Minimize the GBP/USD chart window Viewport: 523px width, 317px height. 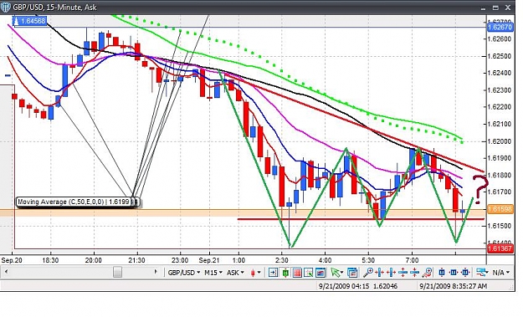(484, 8)
